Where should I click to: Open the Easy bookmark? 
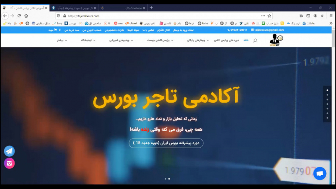pos(57,24)
